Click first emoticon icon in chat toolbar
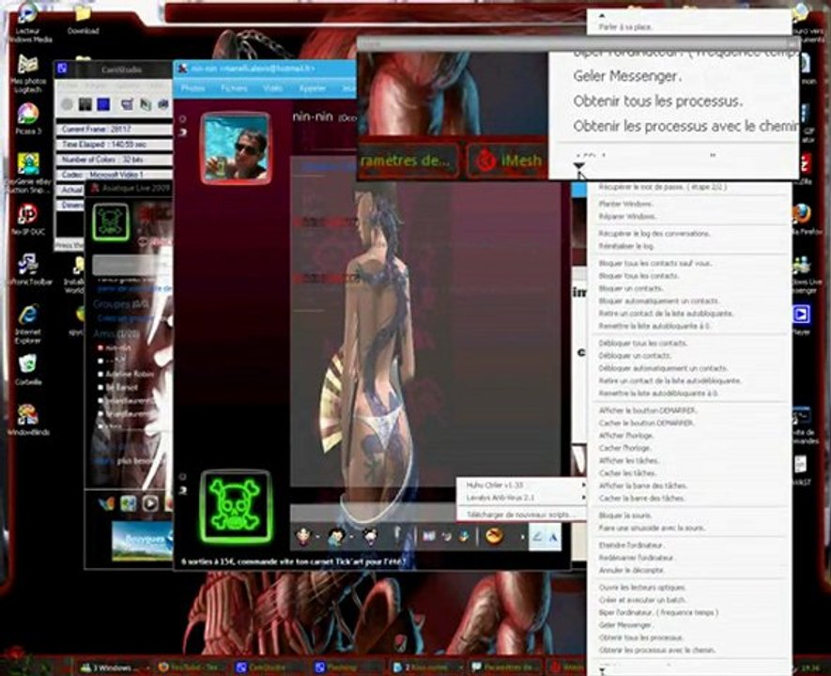The image size is (831, 676). click(303, 537)
